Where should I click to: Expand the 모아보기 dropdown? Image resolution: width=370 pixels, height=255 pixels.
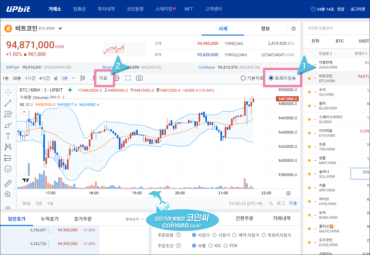click(x=135, y=219)
